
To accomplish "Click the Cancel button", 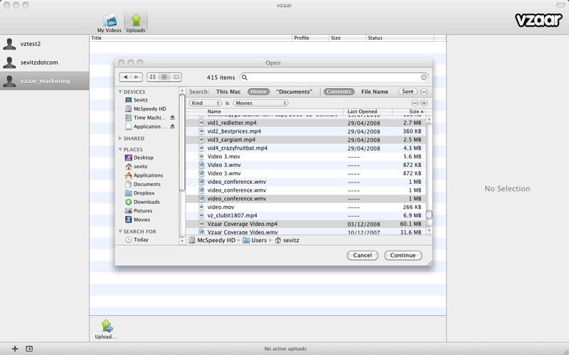I will click(x=363, y=255).
